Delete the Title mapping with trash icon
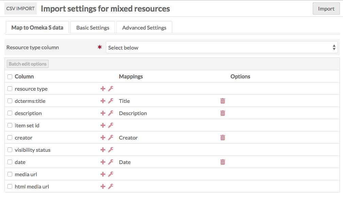Viewport: 343px width, 200px height. 223,101
